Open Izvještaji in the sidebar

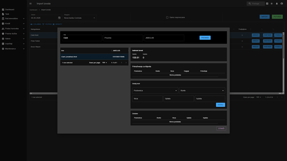tap(13, 44)
